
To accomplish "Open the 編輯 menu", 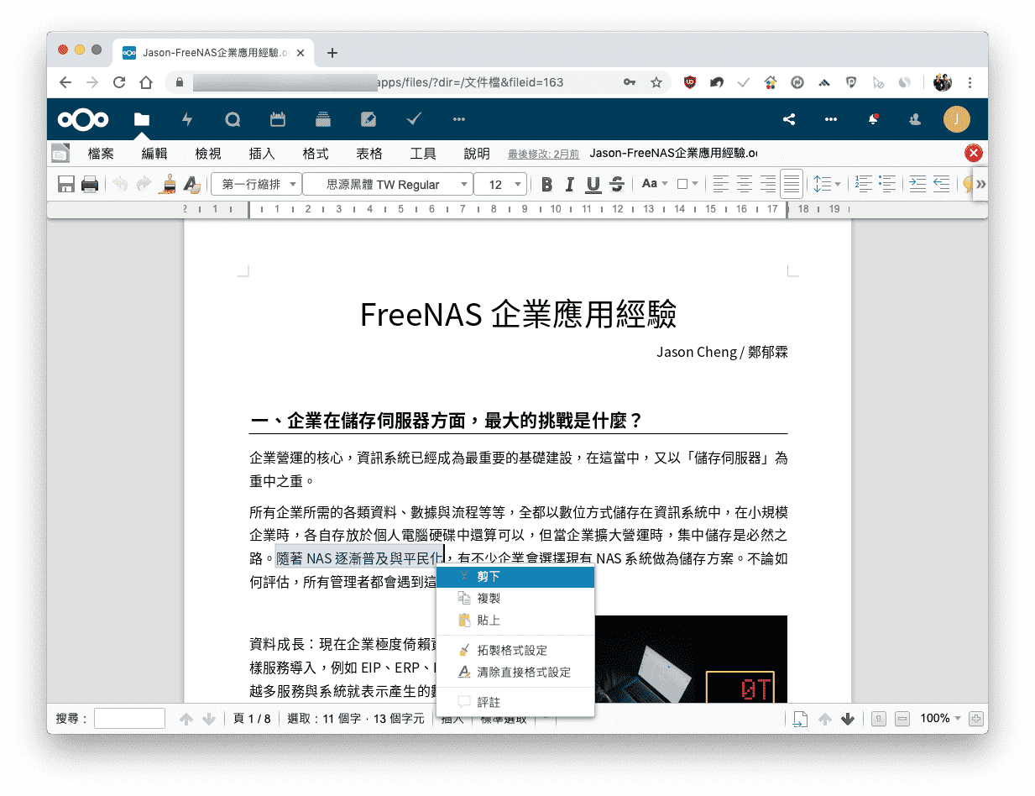I will click(154, 154).
